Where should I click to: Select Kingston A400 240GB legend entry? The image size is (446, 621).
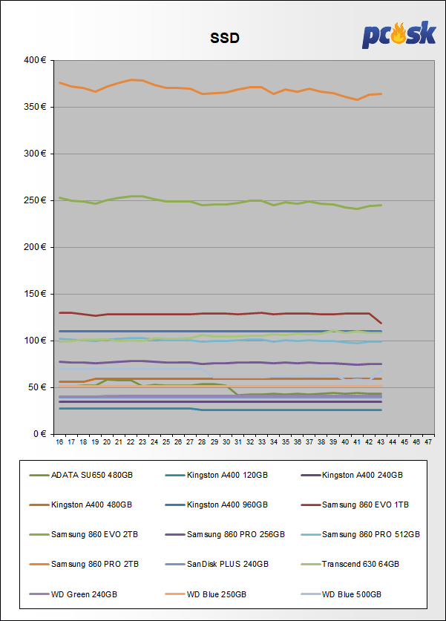[x=352, y=475]
